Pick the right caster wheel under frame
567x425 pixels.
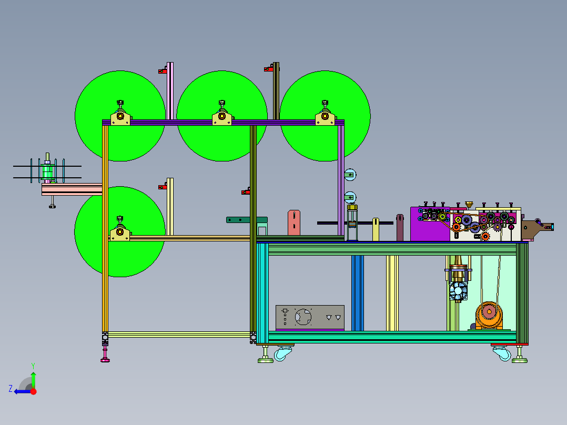tap(502, 353)
